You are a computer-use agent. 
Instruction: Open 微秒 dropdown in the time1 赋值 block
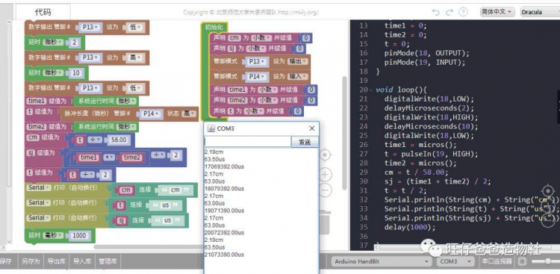(x=127, y=101)
